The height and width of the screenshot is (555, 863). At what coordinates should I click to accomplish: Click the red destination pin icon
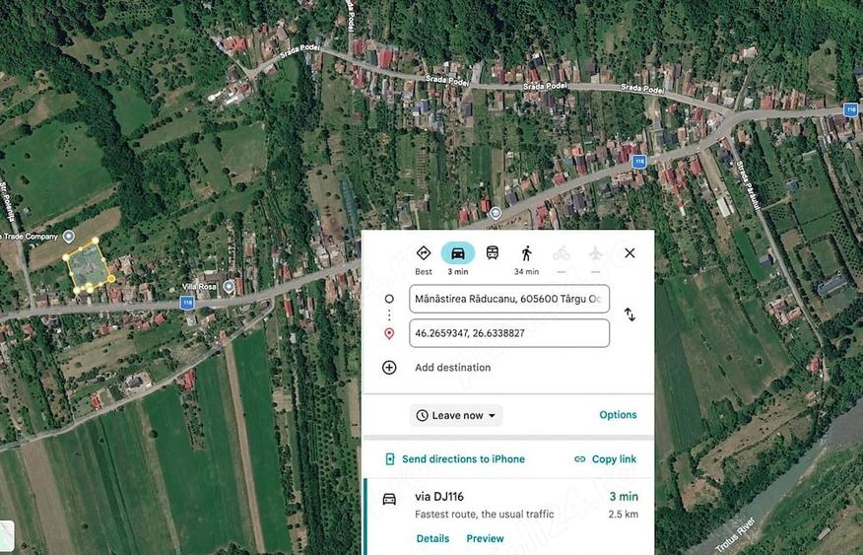(389, 333)
